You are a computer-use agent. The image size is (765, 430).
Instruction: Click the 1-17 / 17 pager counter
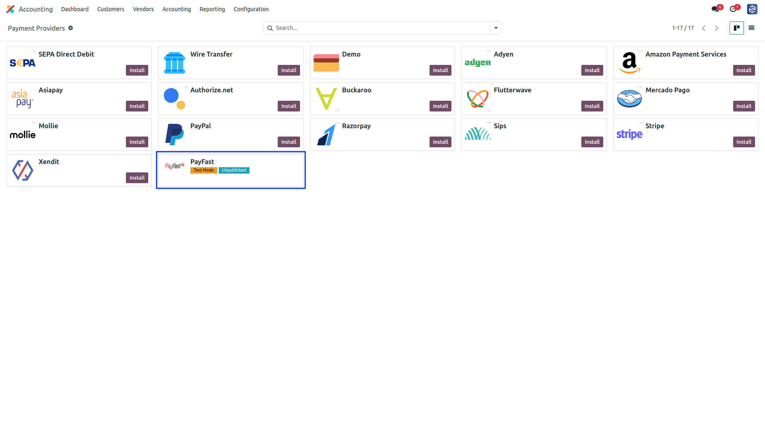click(683, 28)
